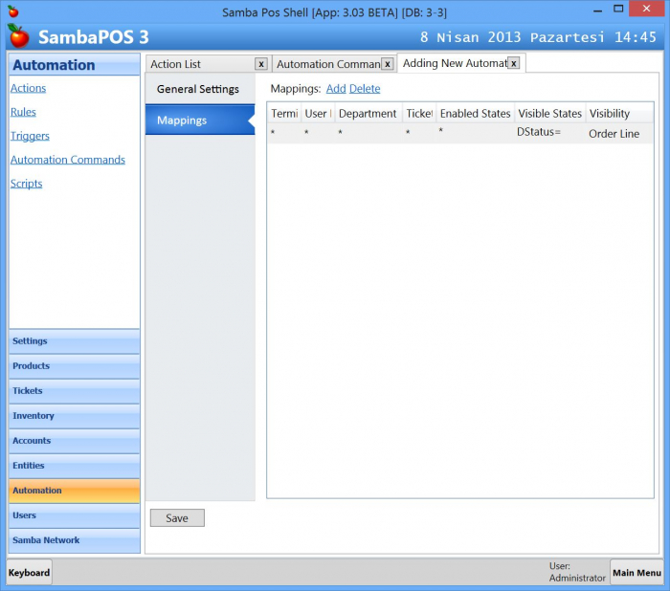Click the Delete mapping link
This screenshot has width=670, height=591.
point(365,89)
